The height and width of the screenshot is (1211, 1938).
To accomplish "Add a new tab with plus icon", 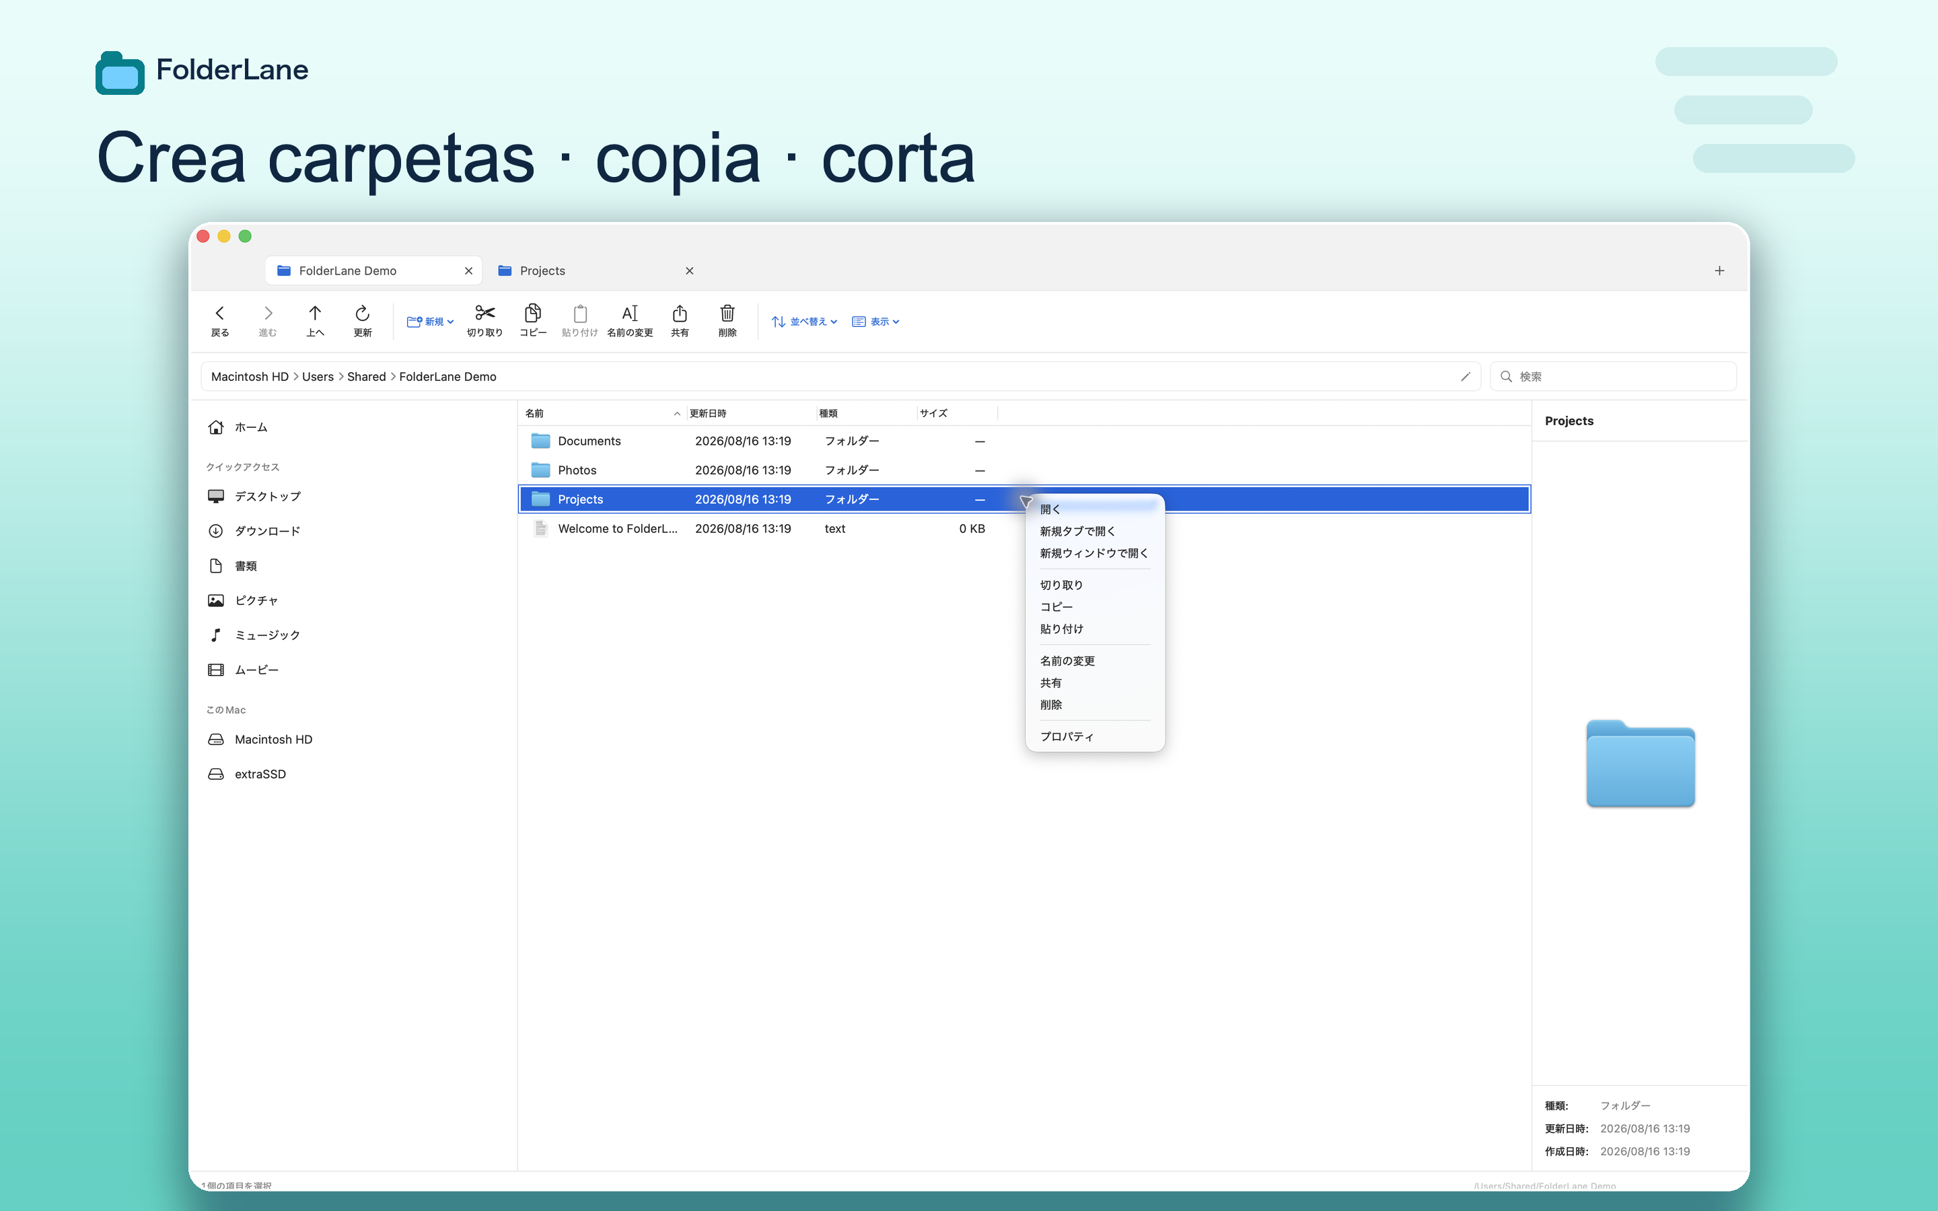I will 1719,270.
